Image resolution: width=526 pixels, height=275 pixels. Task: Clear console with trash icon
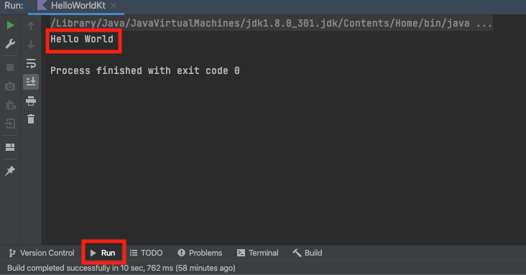[x=31, y=119]
